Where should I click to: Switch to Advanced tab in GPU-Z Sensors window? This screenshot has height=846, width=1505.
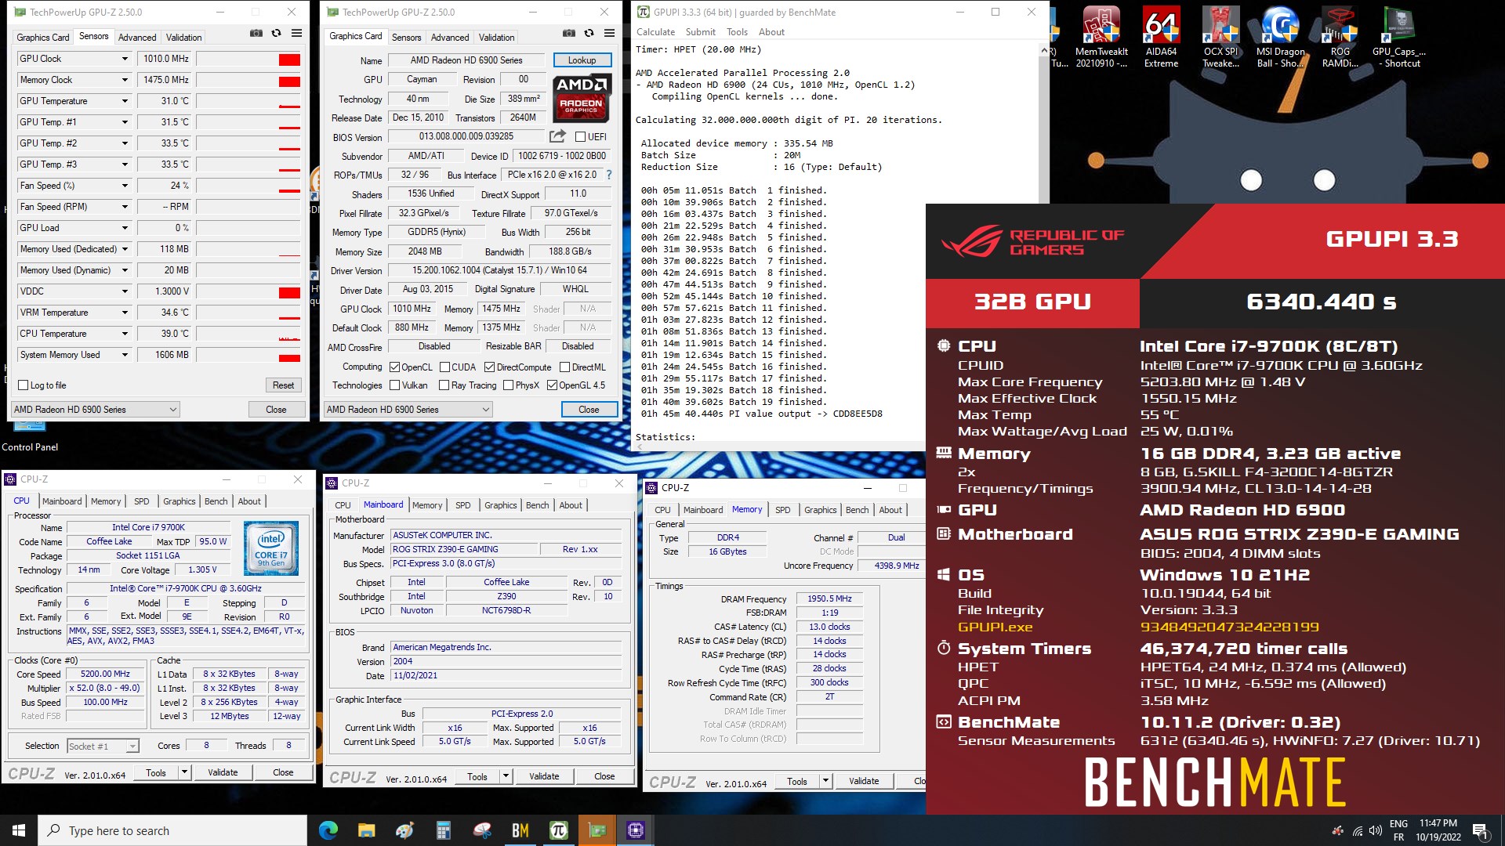[137, 37]
